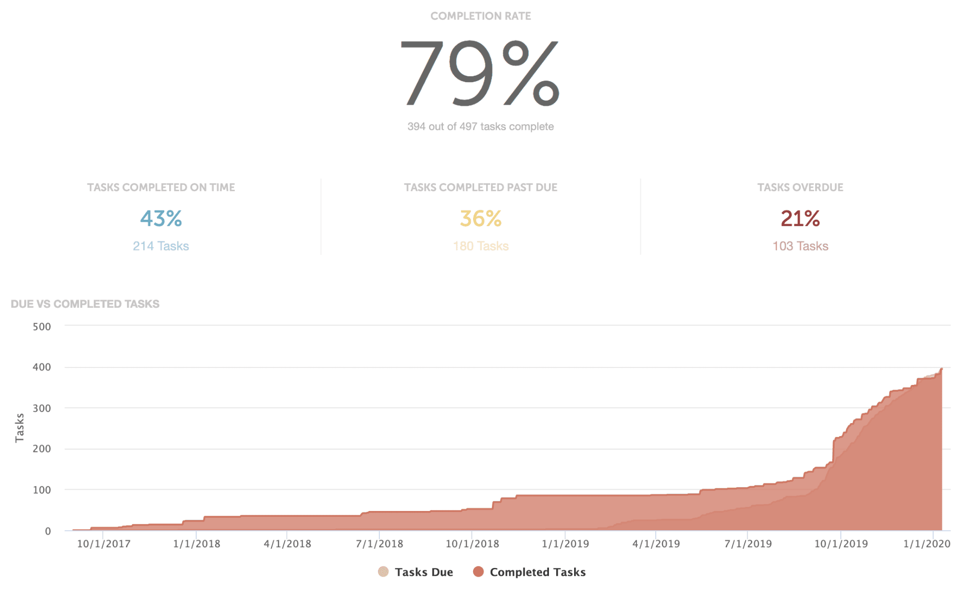
Task: Click the 500 value on the Tasks axis
Action: pos(42,327)
